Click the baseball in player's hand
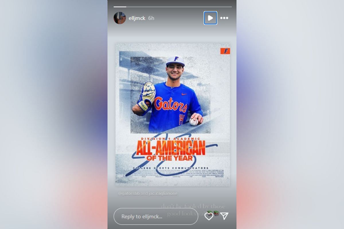The height and width of the screenshot is (229, 344). point(194,122)
